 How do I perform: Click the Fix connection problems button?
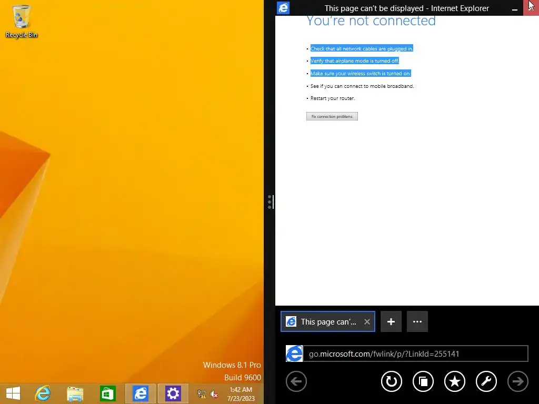coord(332,116)
